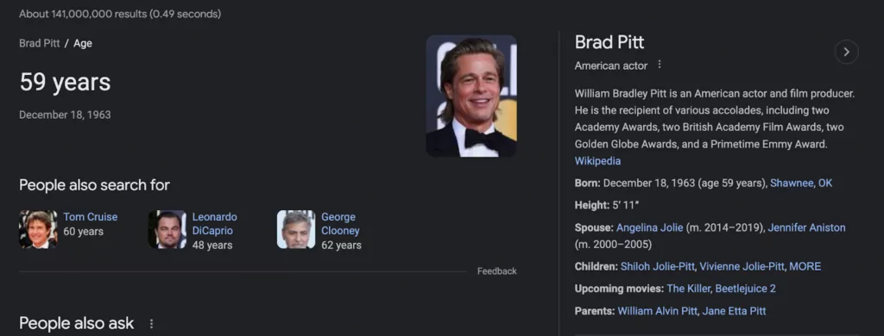Click Tom Cruise's thumbnail photo

(38, 229)
